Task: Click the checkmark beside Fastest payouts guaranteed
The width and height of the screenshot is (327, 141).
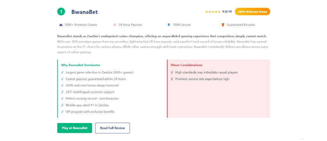Action: (62, 79)
